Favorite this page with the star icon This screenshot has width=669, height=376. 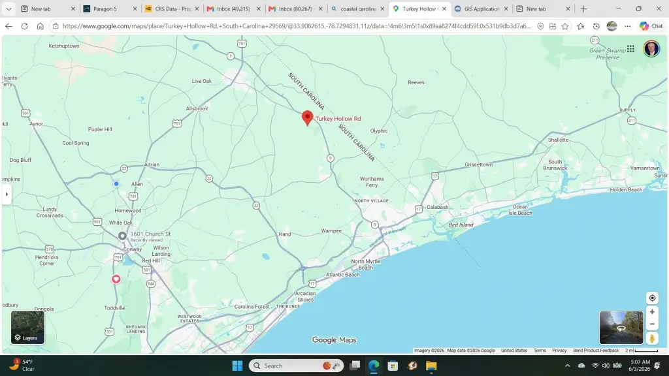tap(565, 26)
